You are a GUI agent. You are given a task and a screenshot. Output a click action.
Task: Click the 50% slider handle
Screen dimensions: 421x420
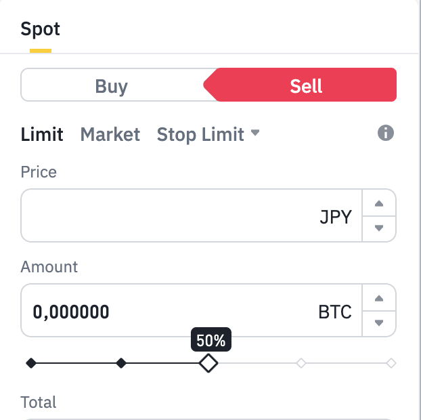208,363
